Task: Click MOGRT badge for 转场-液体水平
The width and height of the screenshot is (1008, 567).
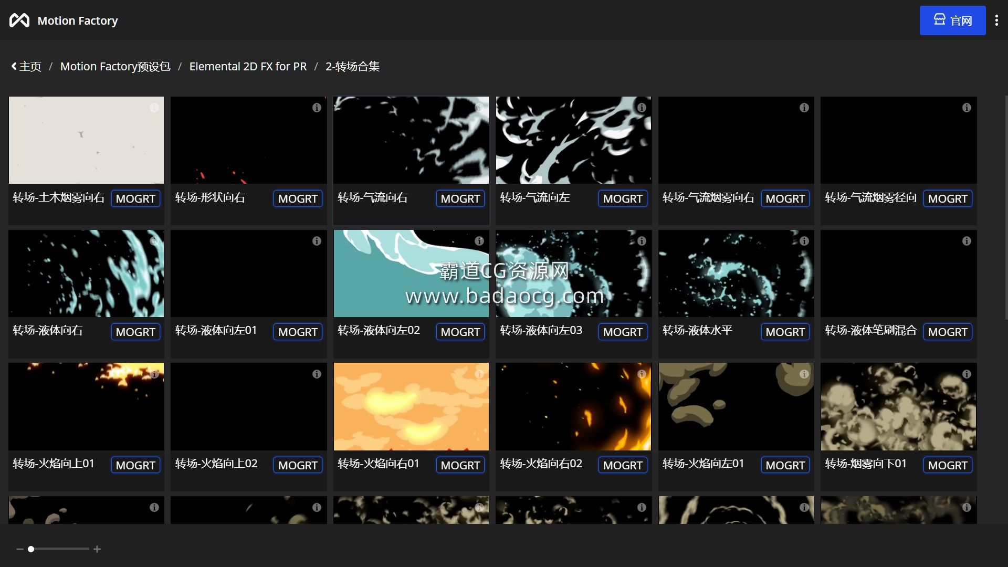Action: pyautogui.click(x=785, y=332)
